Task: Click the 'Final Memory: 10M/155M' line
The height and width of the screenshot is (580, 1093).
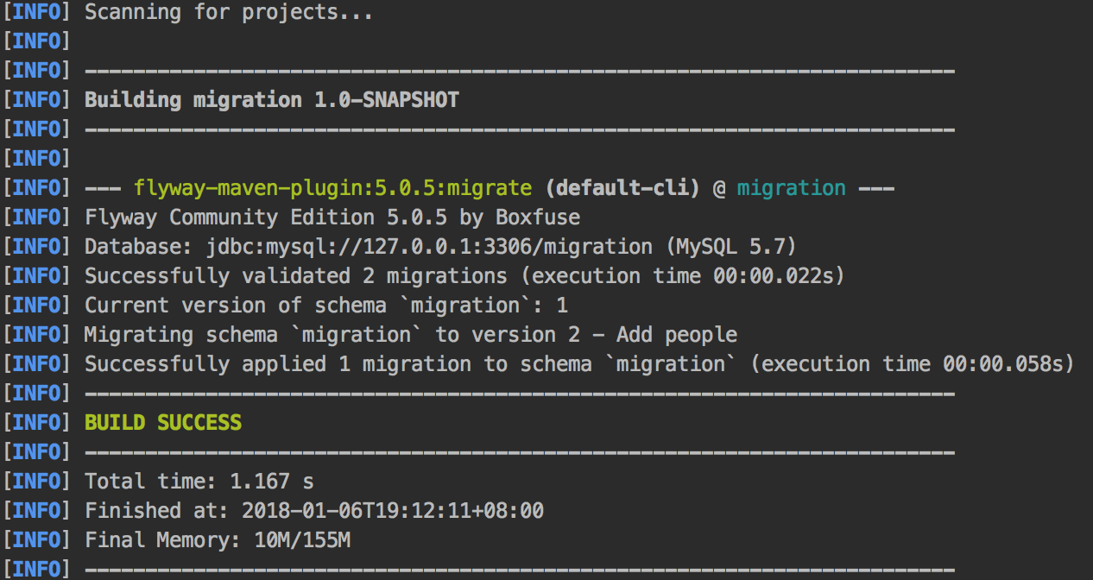Action: (x=221, y=539)
